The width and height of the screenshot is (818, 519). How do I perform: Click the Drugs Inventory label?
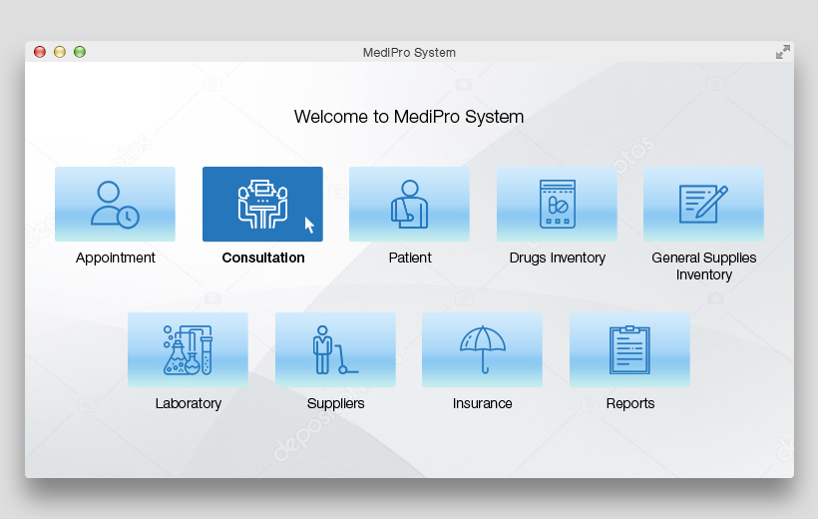click(558, 258)
